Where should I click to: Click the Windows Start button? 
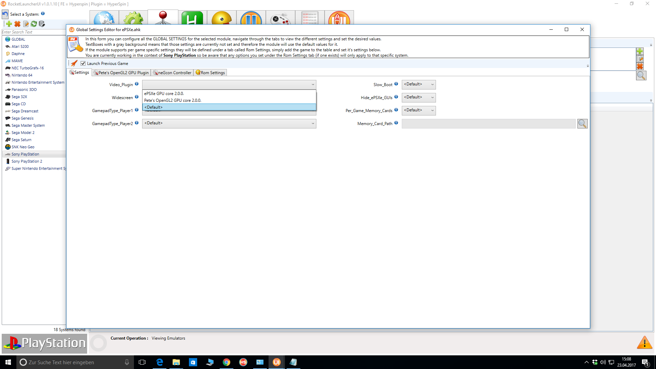(x=8, y=362)
